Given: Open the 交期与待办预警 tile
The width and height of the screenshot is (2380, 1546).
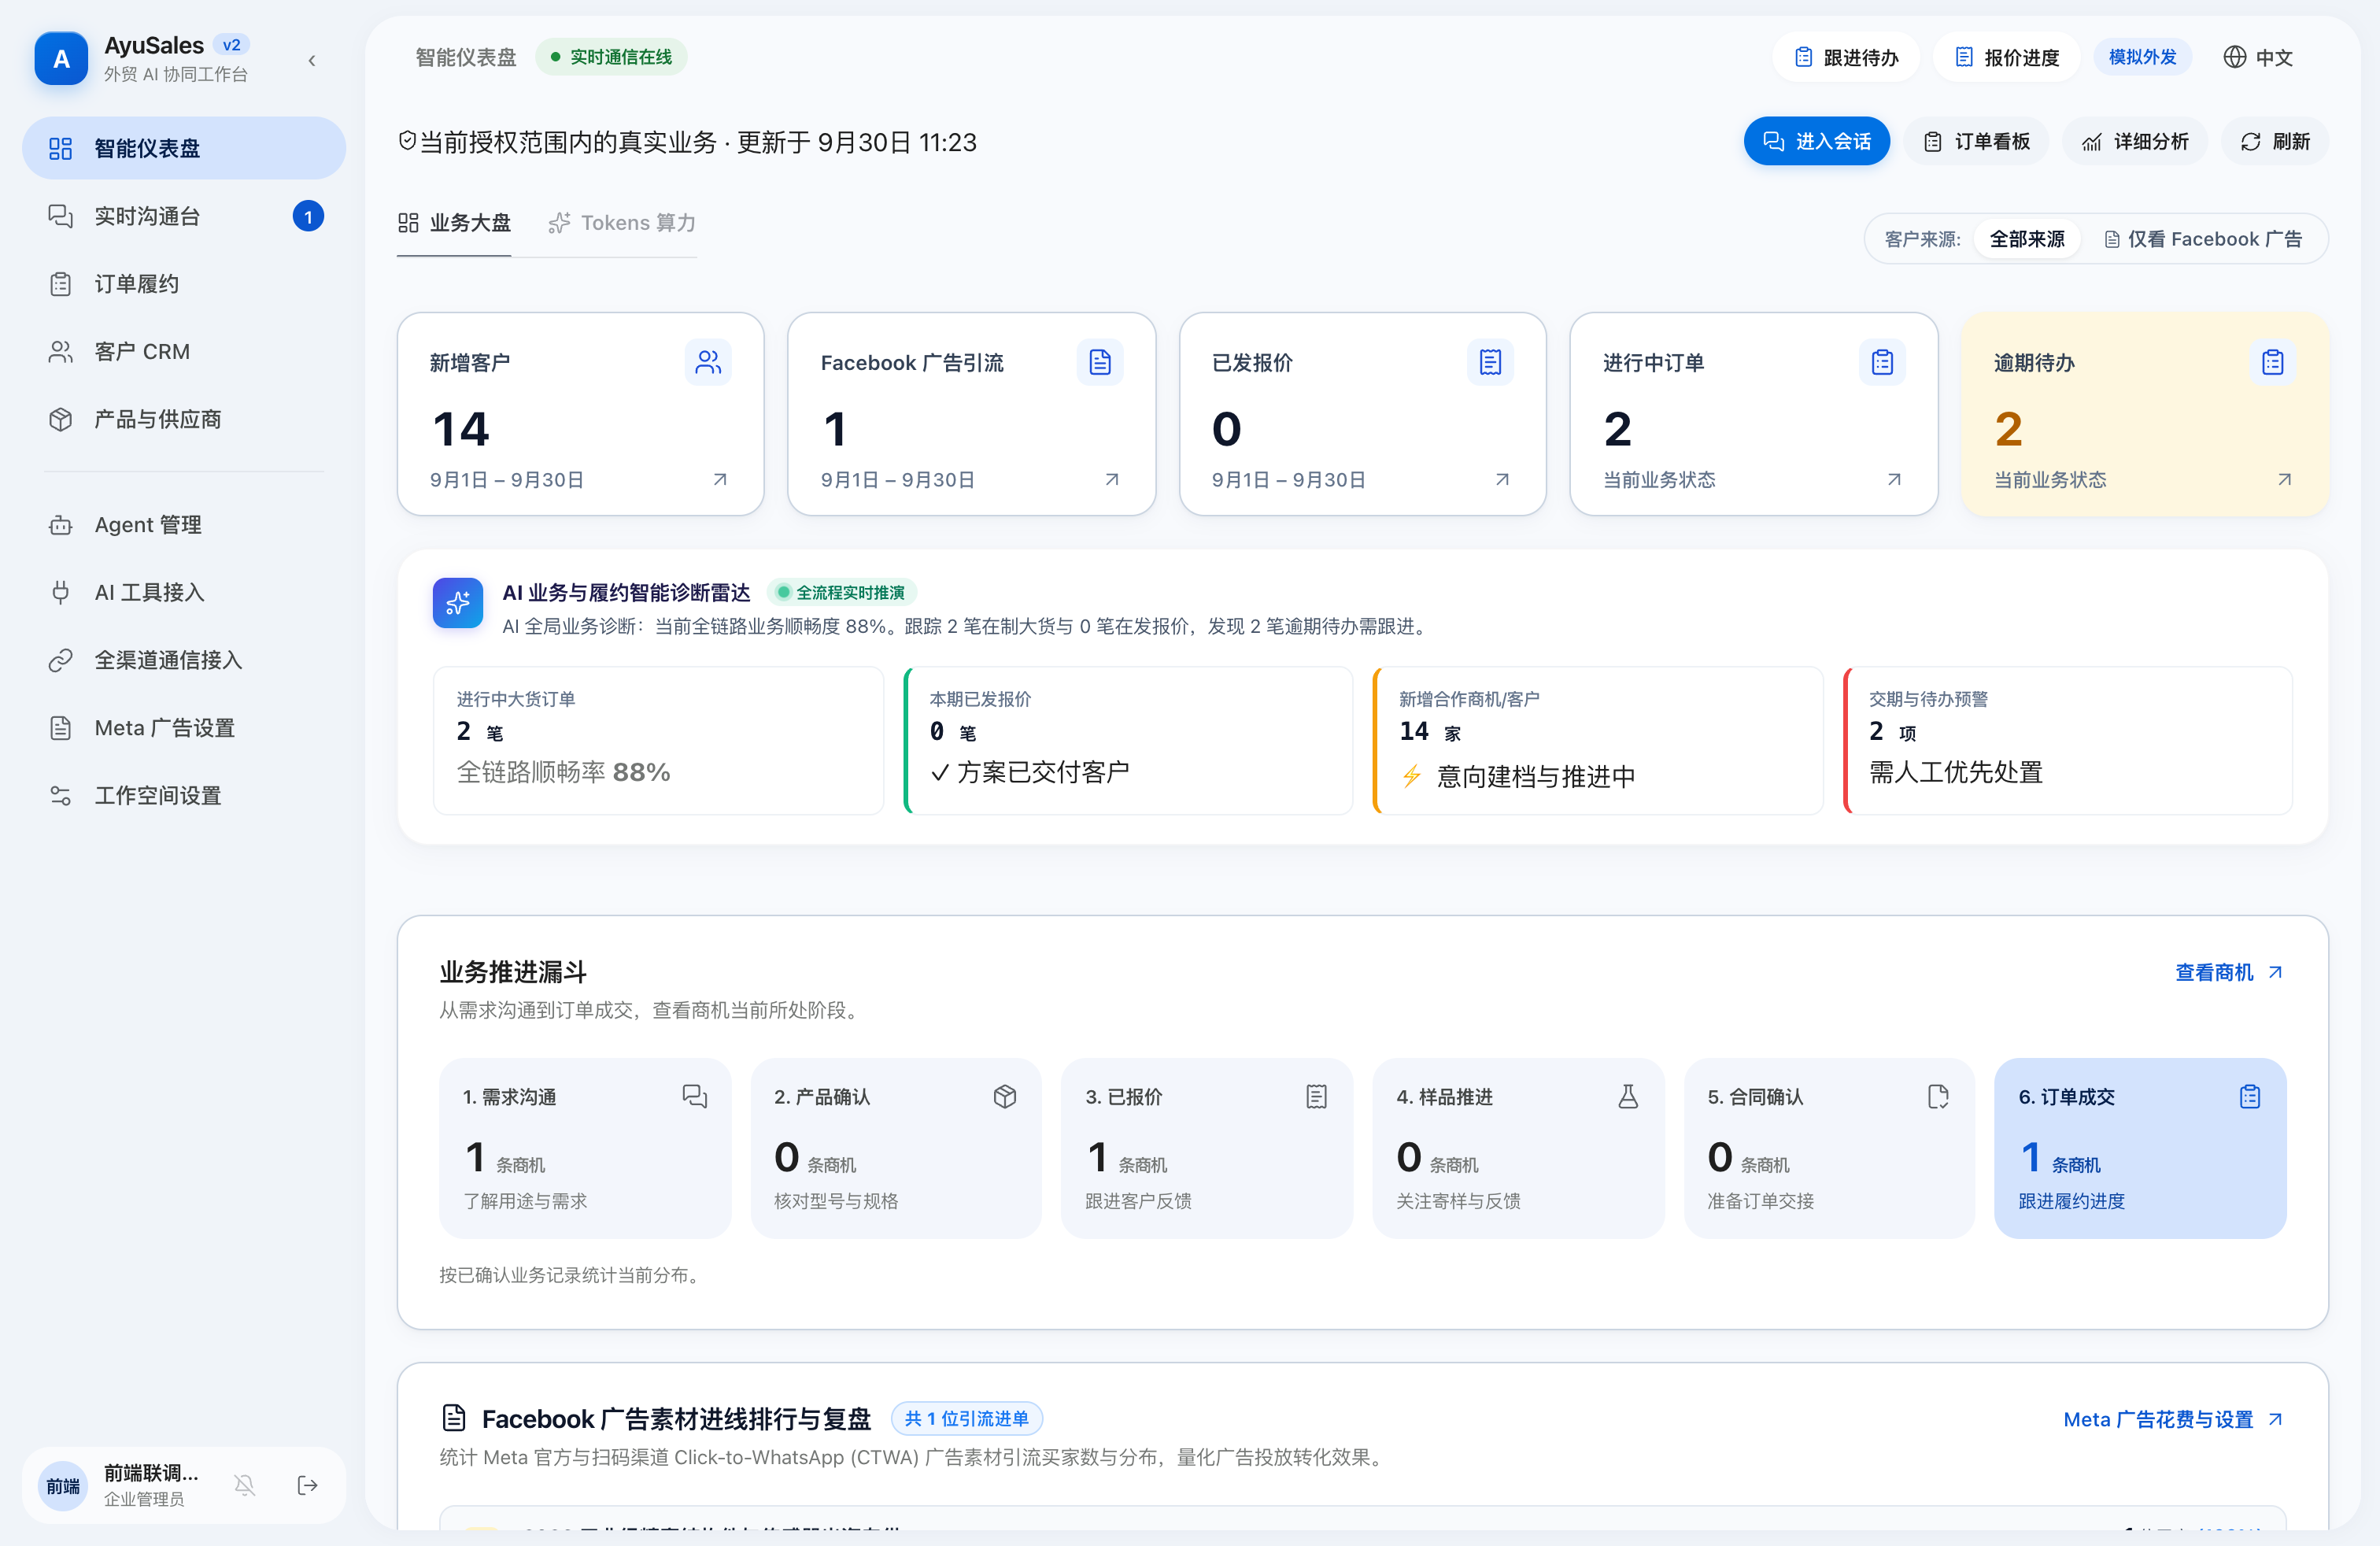Looking at the screenshot, I should [x=2067, y=740].
